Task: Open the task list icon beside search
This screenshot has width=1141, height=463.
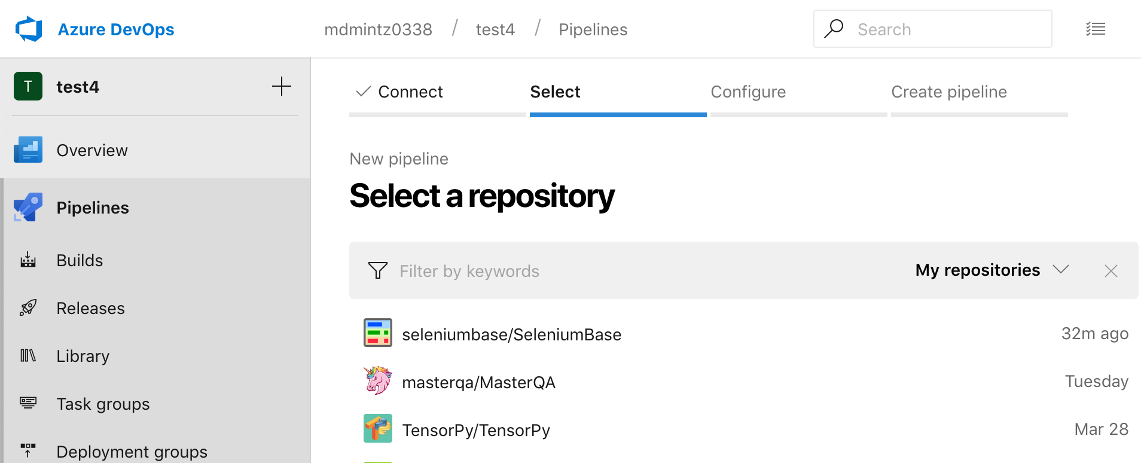Action: click(x=1096, y=29)
